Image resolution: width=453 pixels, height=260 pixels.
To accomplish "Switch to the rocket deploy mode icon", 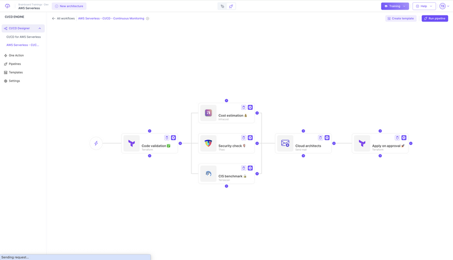I will point(231,6).
